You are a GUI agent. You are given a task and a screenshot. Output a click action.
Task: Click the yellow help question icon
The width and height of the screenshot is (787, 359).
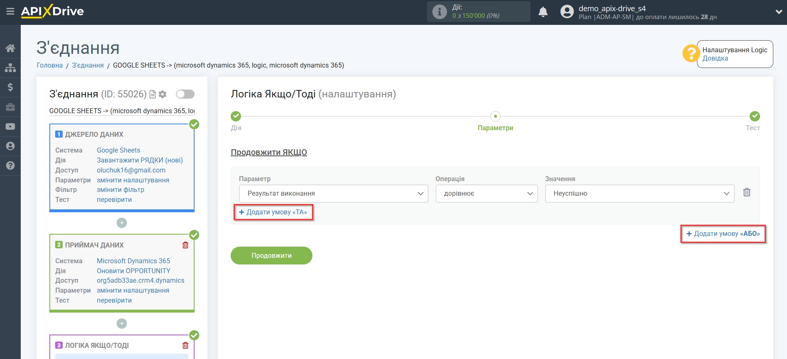click(x=691, y=53)
